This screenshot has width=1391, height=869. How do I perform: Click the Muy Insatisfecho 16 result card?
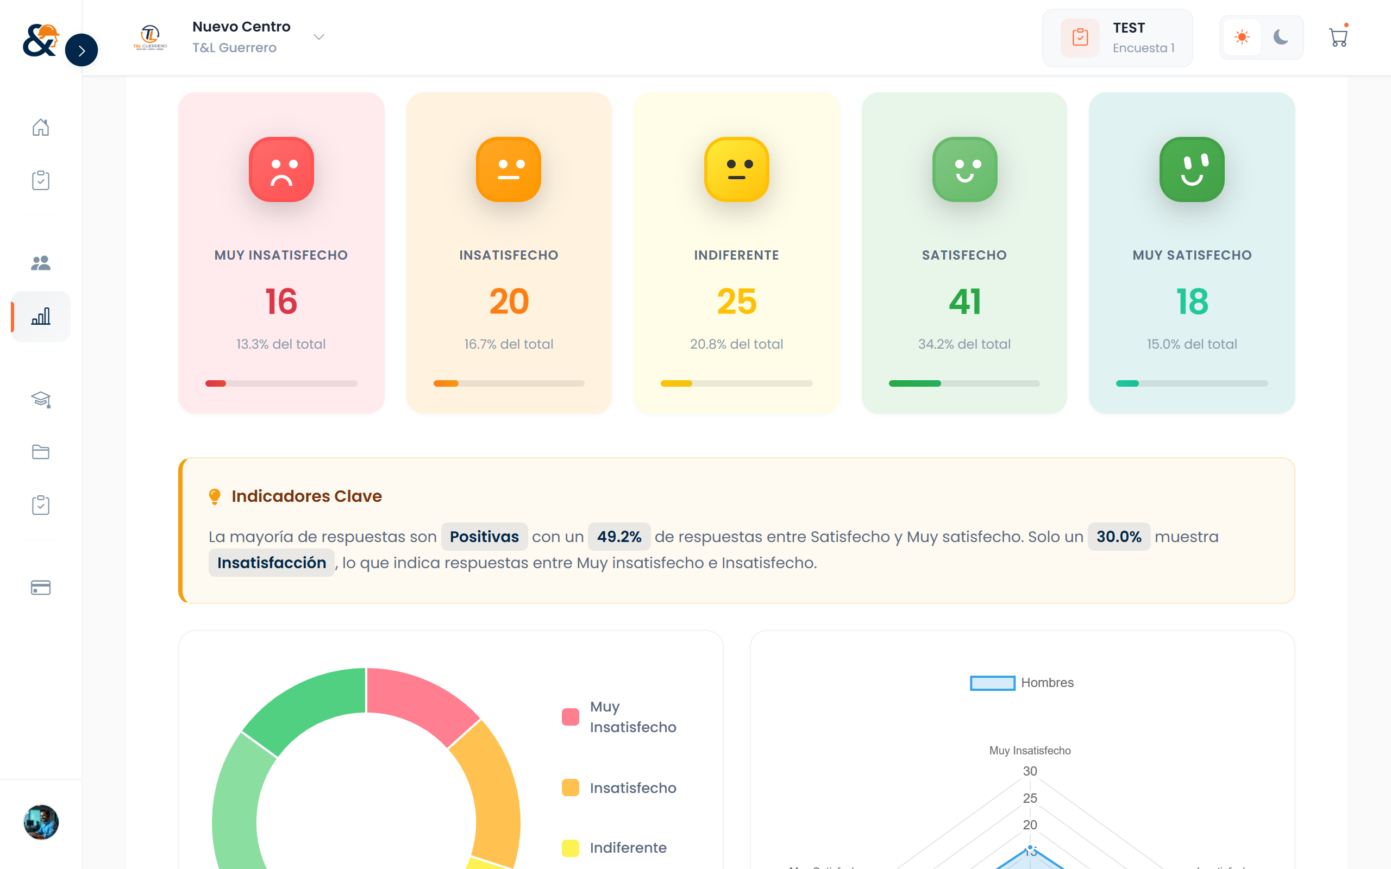(x=281, y=253)
